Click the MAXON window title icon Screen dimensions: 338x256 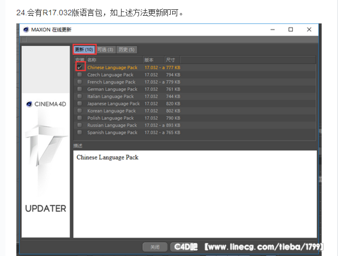(x=26, y=29)
